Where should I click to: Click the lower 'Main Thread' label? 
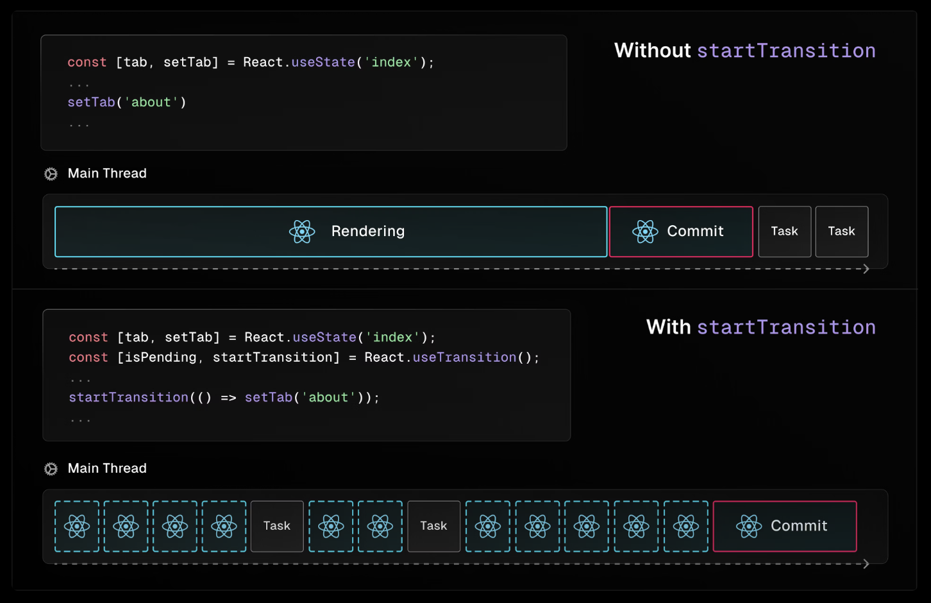pos(107,469)
